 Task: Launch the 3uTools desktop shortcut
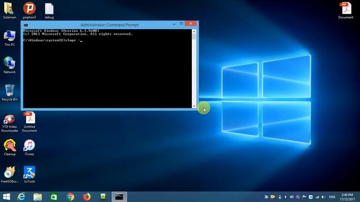tap(29, 175)
